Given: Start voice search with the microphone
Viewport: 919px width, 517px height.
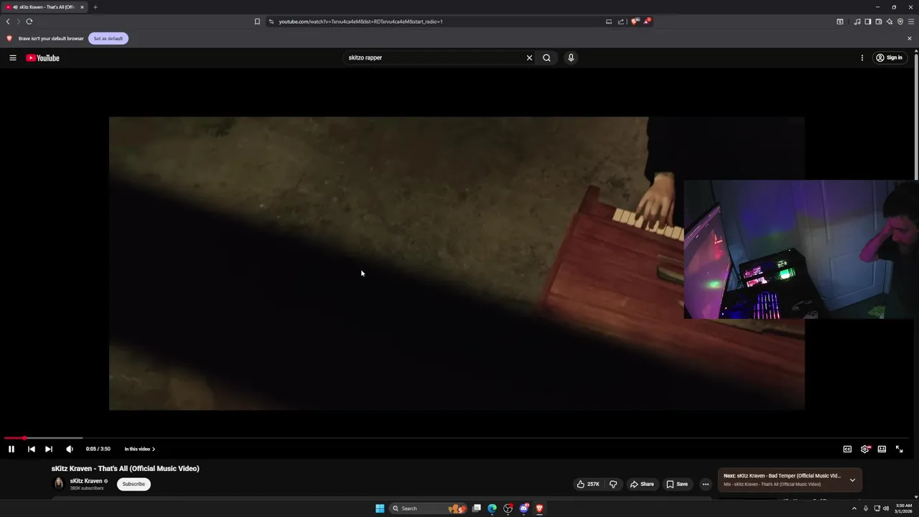Looking at the screenshot, I should [x=571, y=57].
